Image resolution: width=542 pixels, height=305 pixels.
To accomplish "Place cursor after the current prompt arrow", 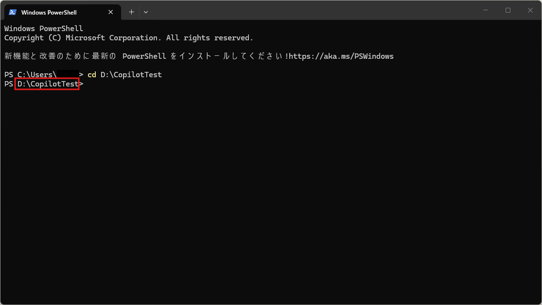I will click(x=87, y=84).
